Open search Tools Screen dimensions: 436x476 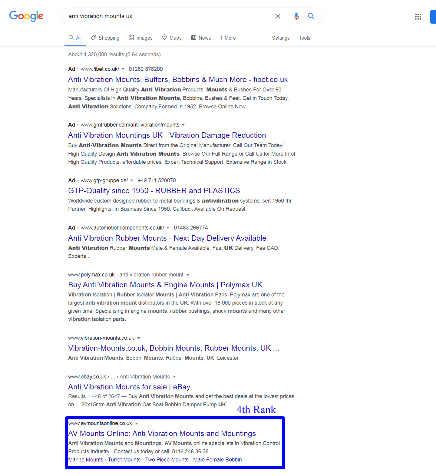(304, 38)
